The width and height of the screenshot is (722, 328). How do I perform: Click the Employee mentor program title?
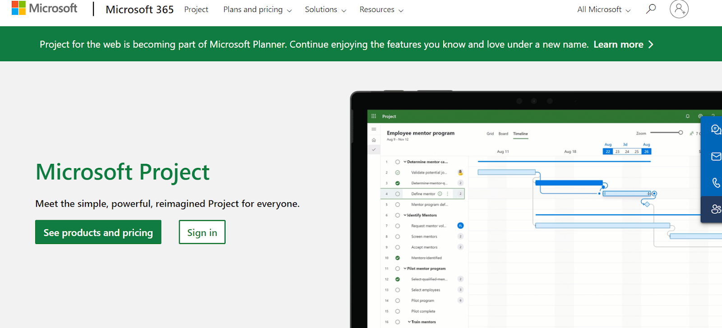(421, 133)
